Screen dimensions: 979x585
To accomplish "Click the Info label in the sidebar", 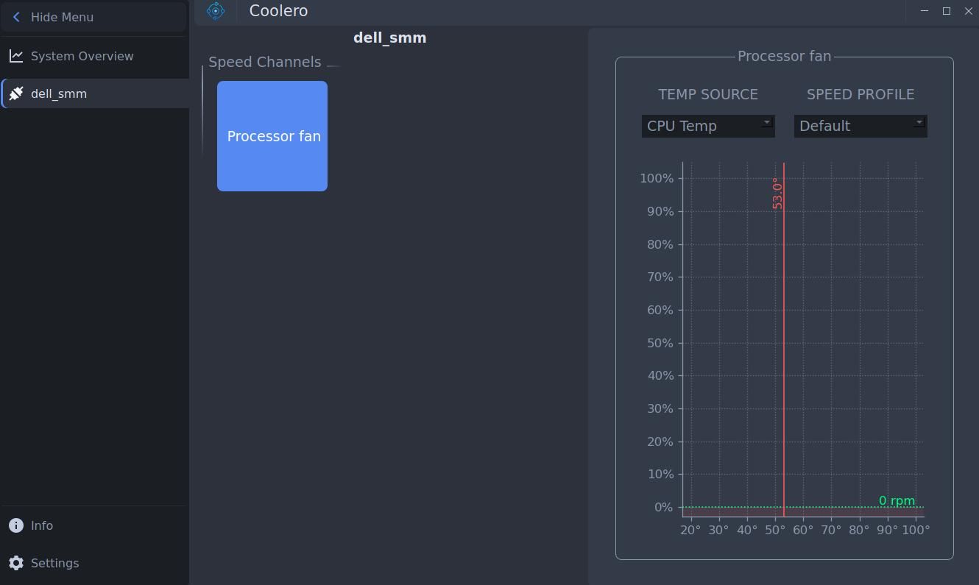I will pyautogui.click(x=41, y=525).
